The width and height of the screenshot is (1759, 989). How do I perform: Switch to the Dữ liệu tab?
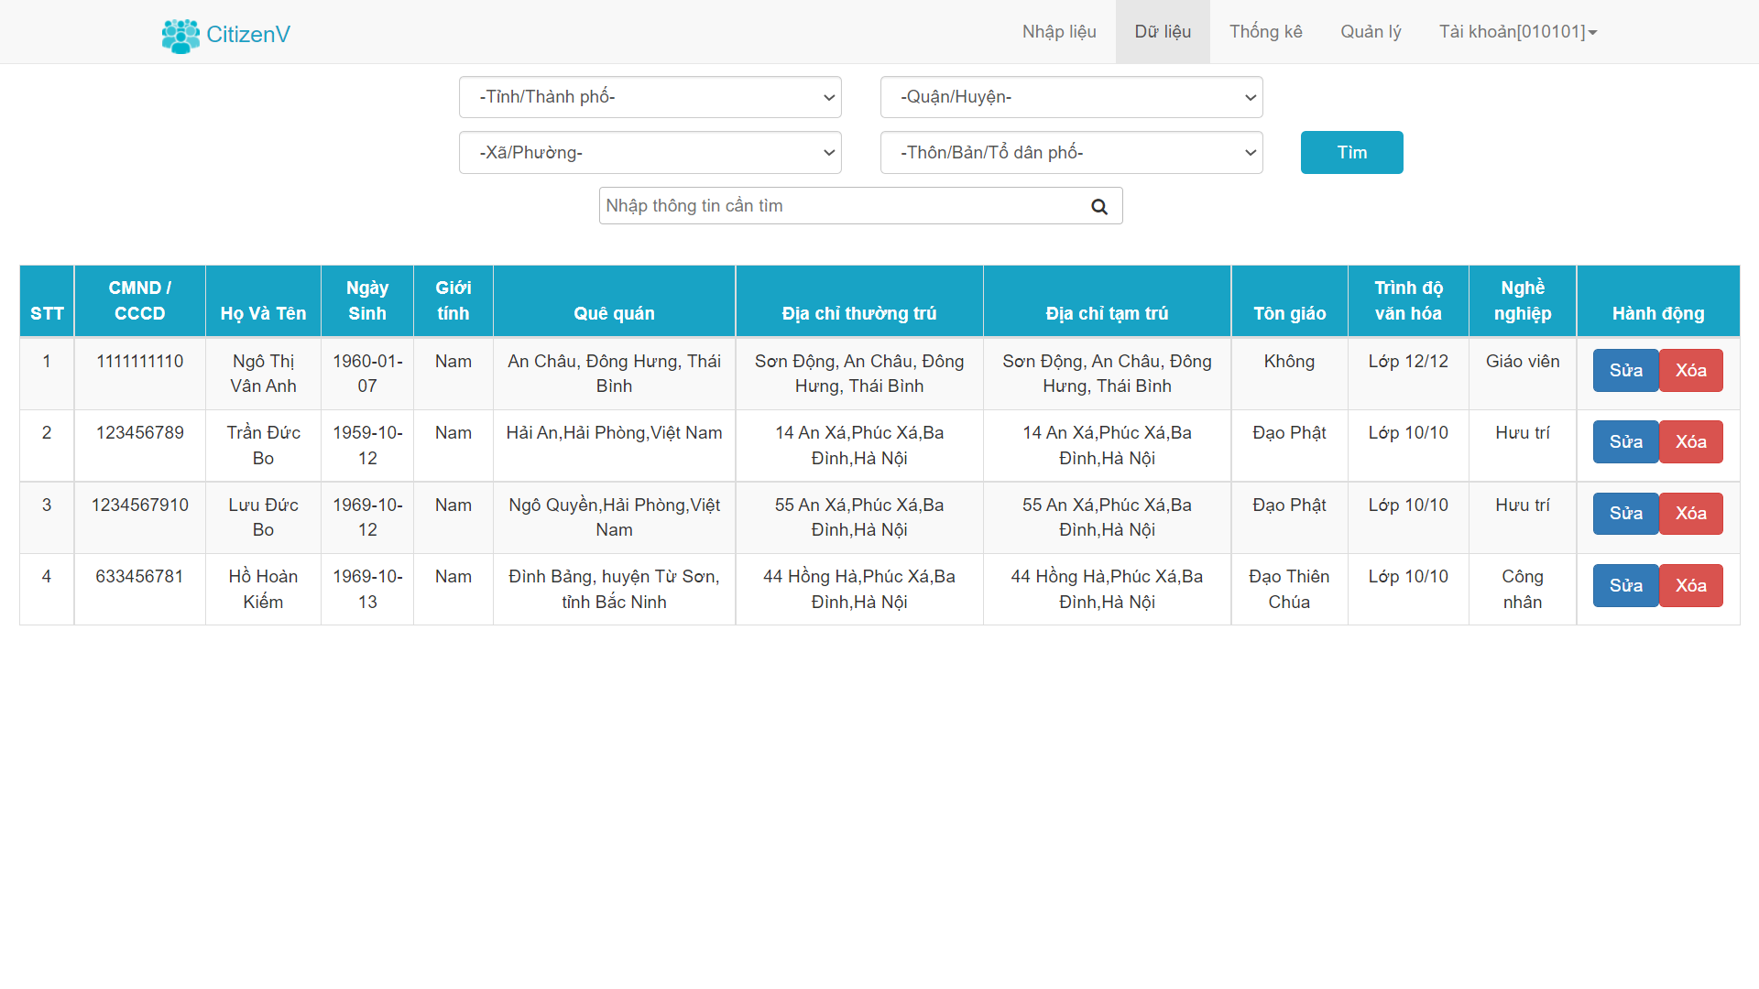tap(1163, 32)
